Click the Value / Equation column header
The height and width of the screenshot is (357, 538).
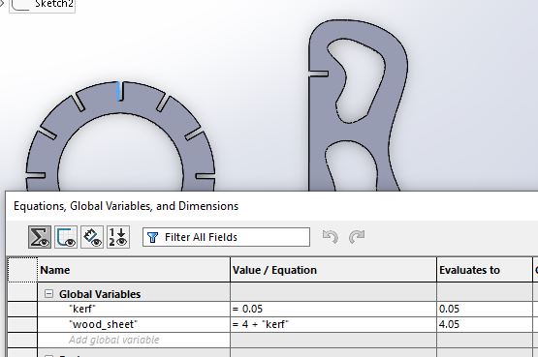point(333,270)
